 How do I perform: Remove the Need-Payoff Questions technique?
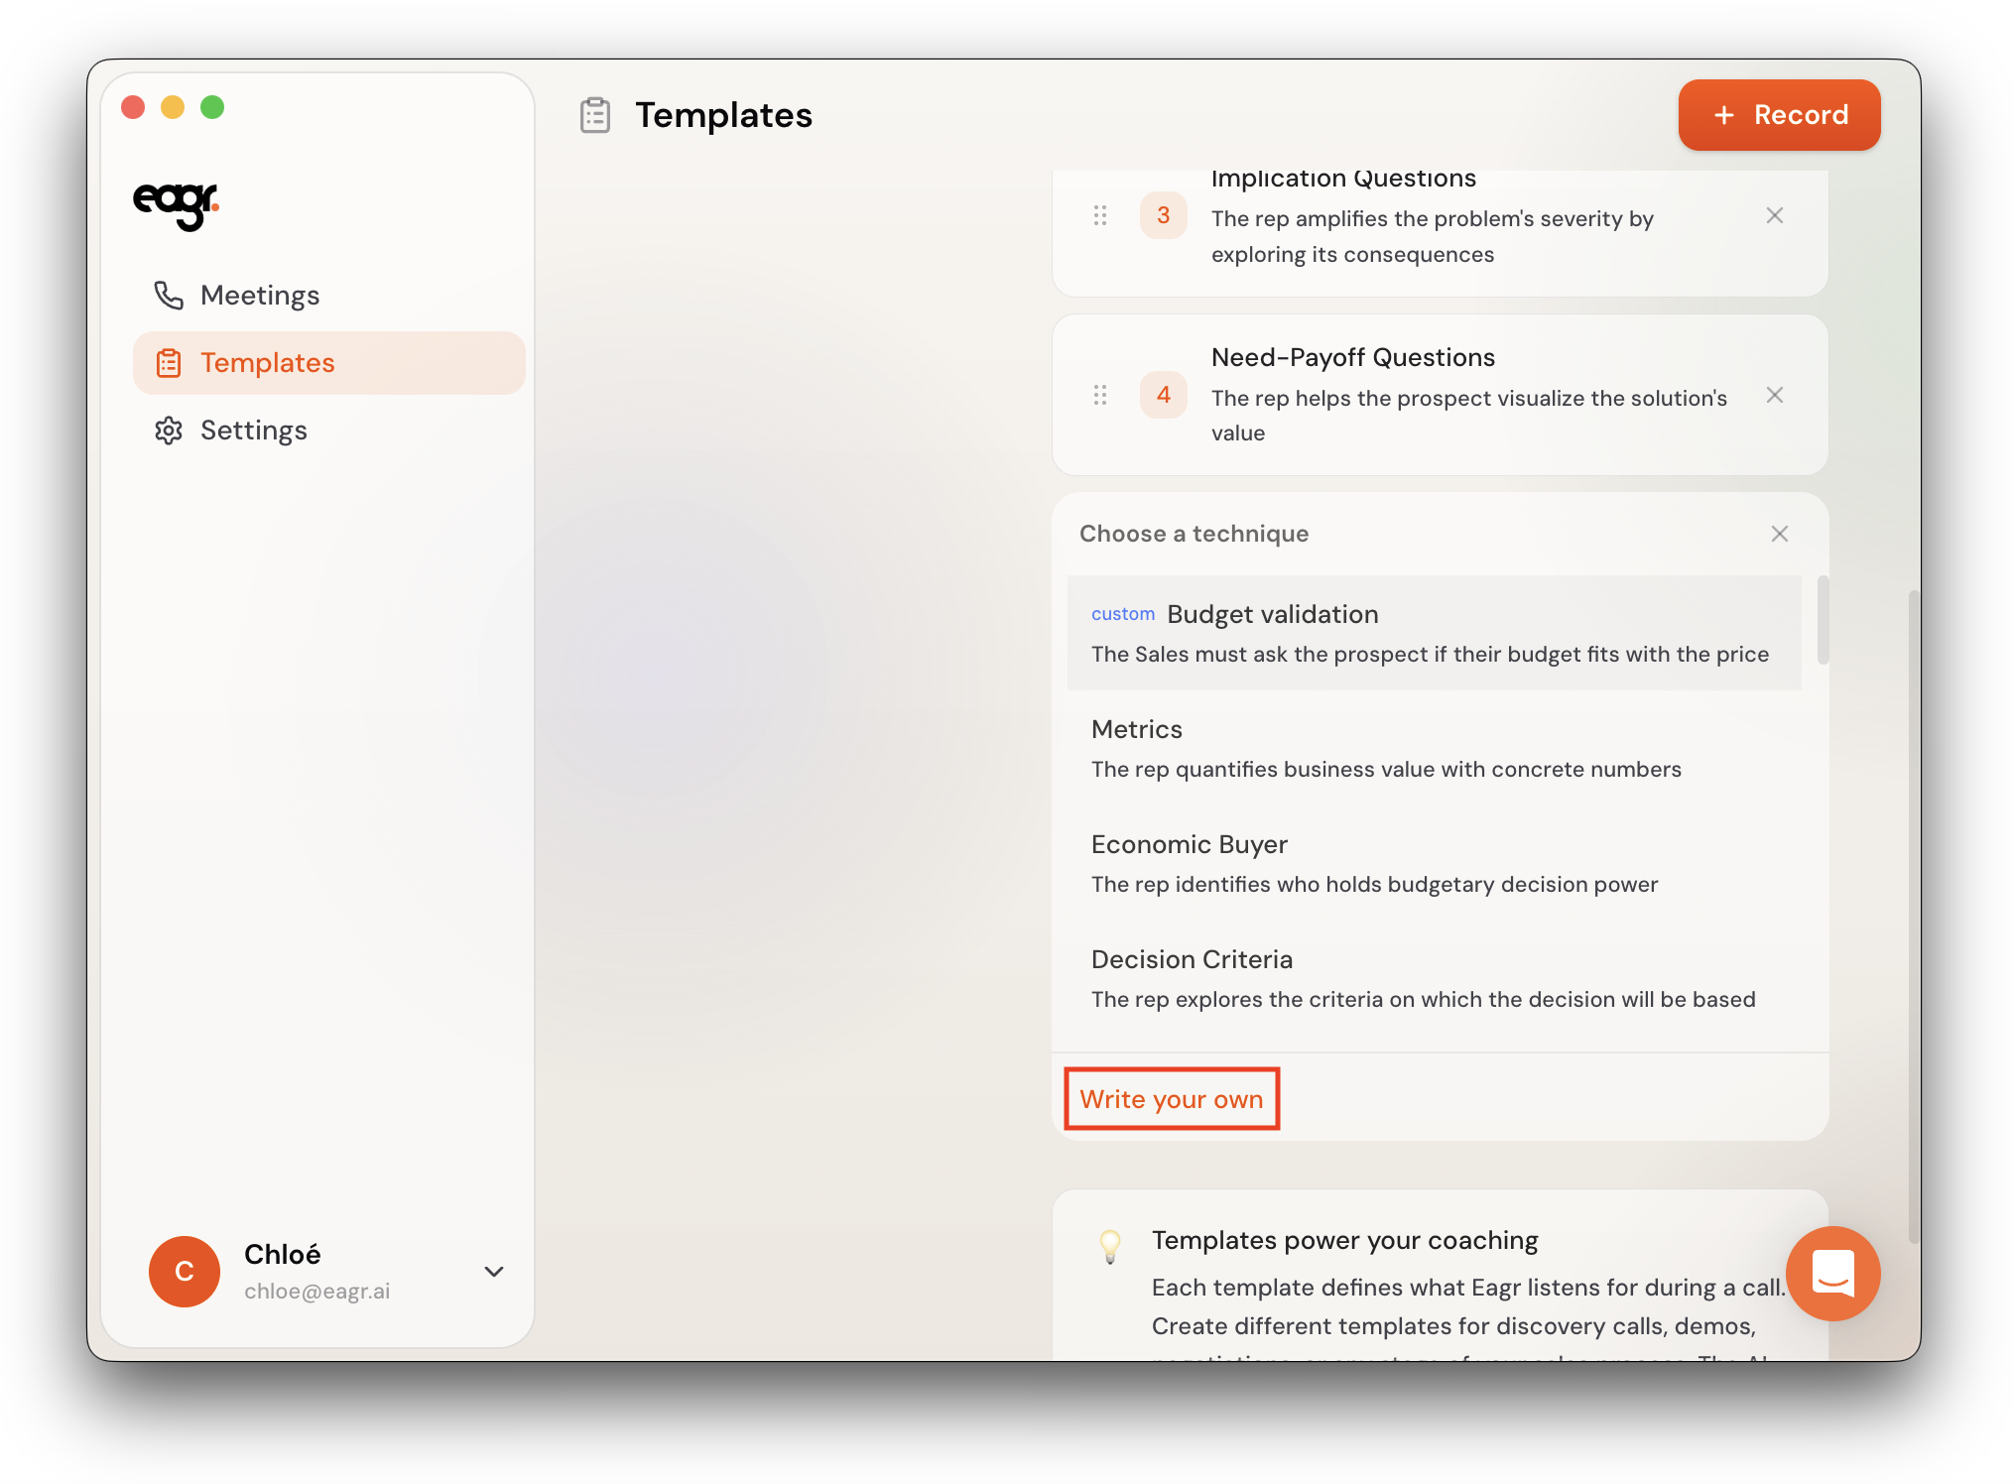[x=1774, y=395]
